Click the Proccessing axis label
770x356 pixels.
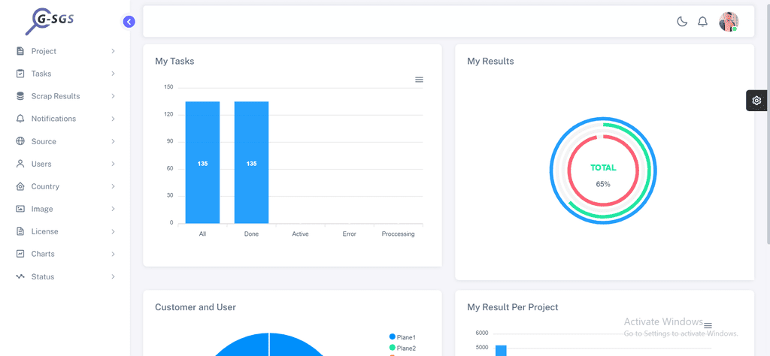(x=399, y=234)
